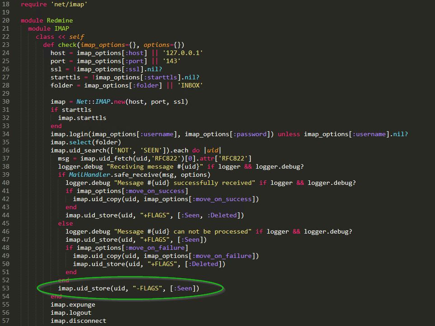
Task: Click the unless keyword on the login line
Action: pos(289,134)
